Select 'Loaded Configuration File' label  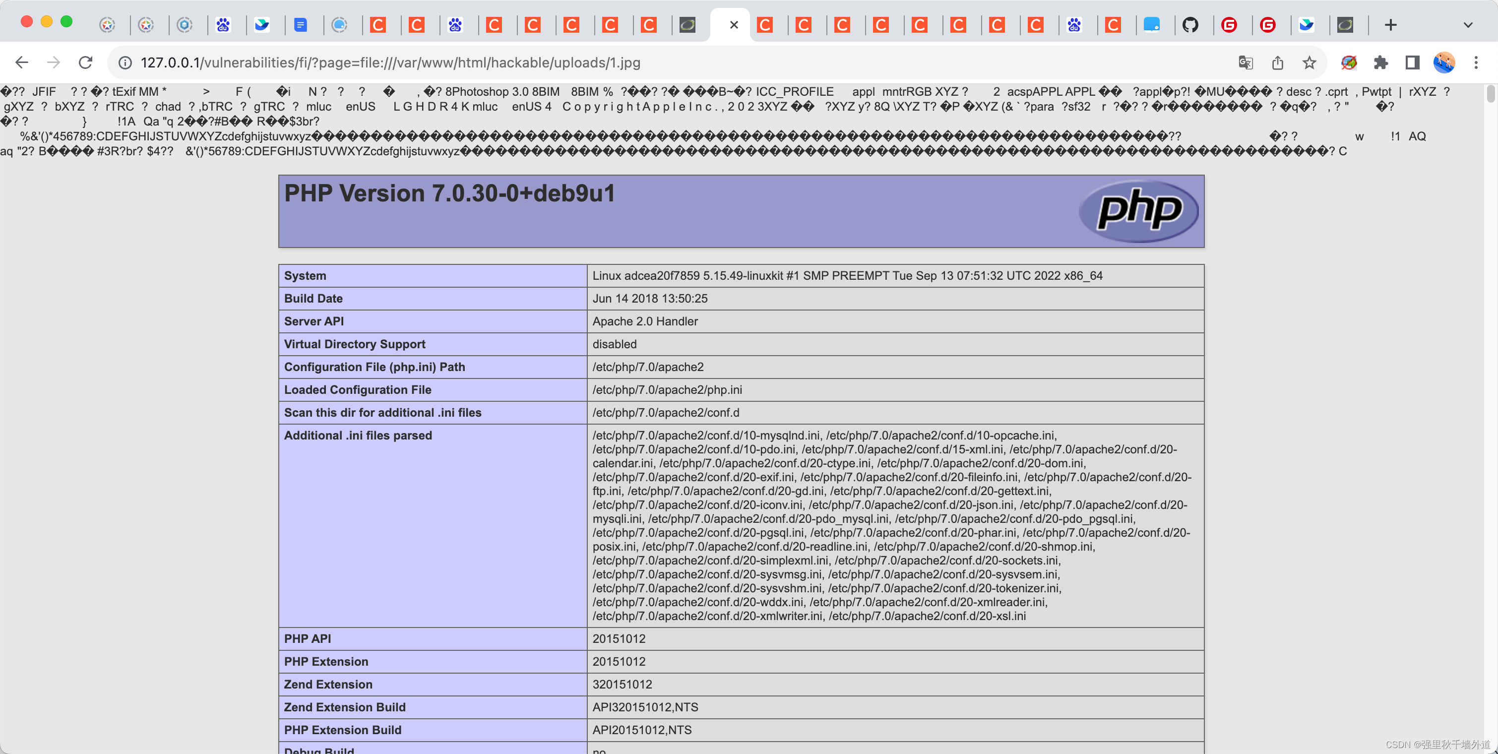358,389
